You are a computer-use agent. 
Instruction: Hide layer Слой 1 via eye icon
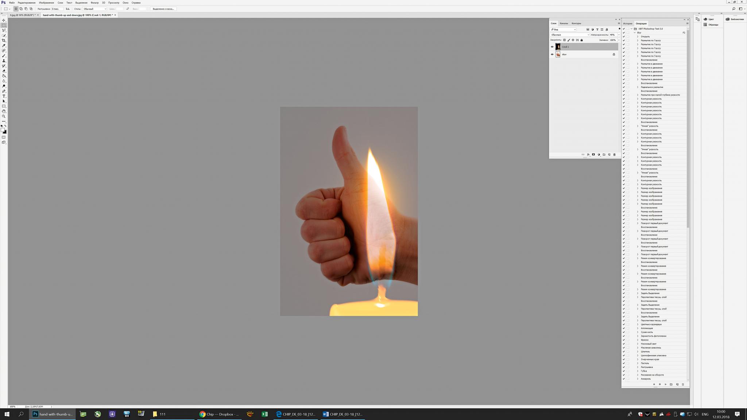click(552, 47)
